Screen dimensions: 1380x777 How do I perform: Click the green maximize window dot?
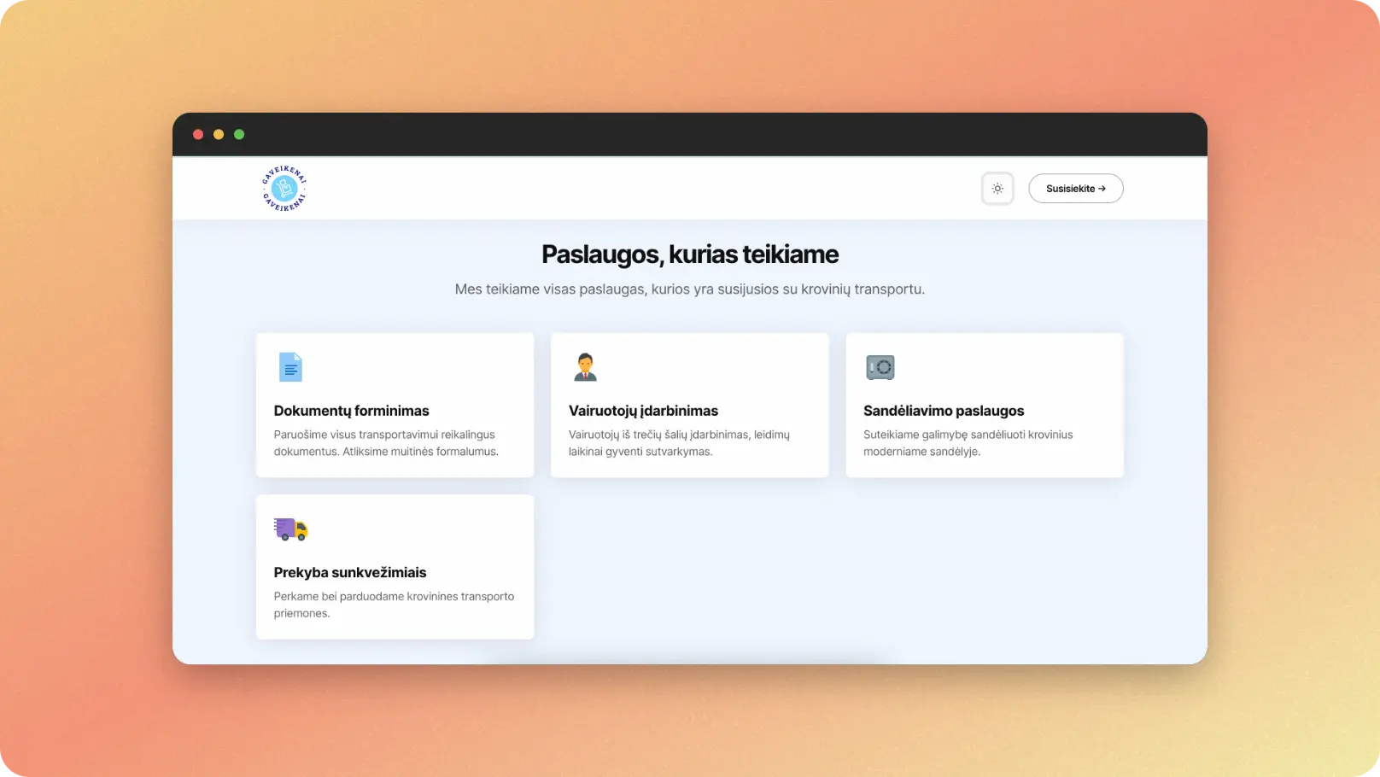coord(239,135)
